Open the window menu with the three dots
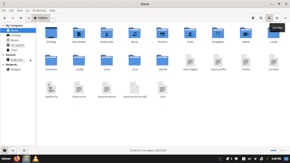Viewport: 290px width, 163px height. coord(4,4)
